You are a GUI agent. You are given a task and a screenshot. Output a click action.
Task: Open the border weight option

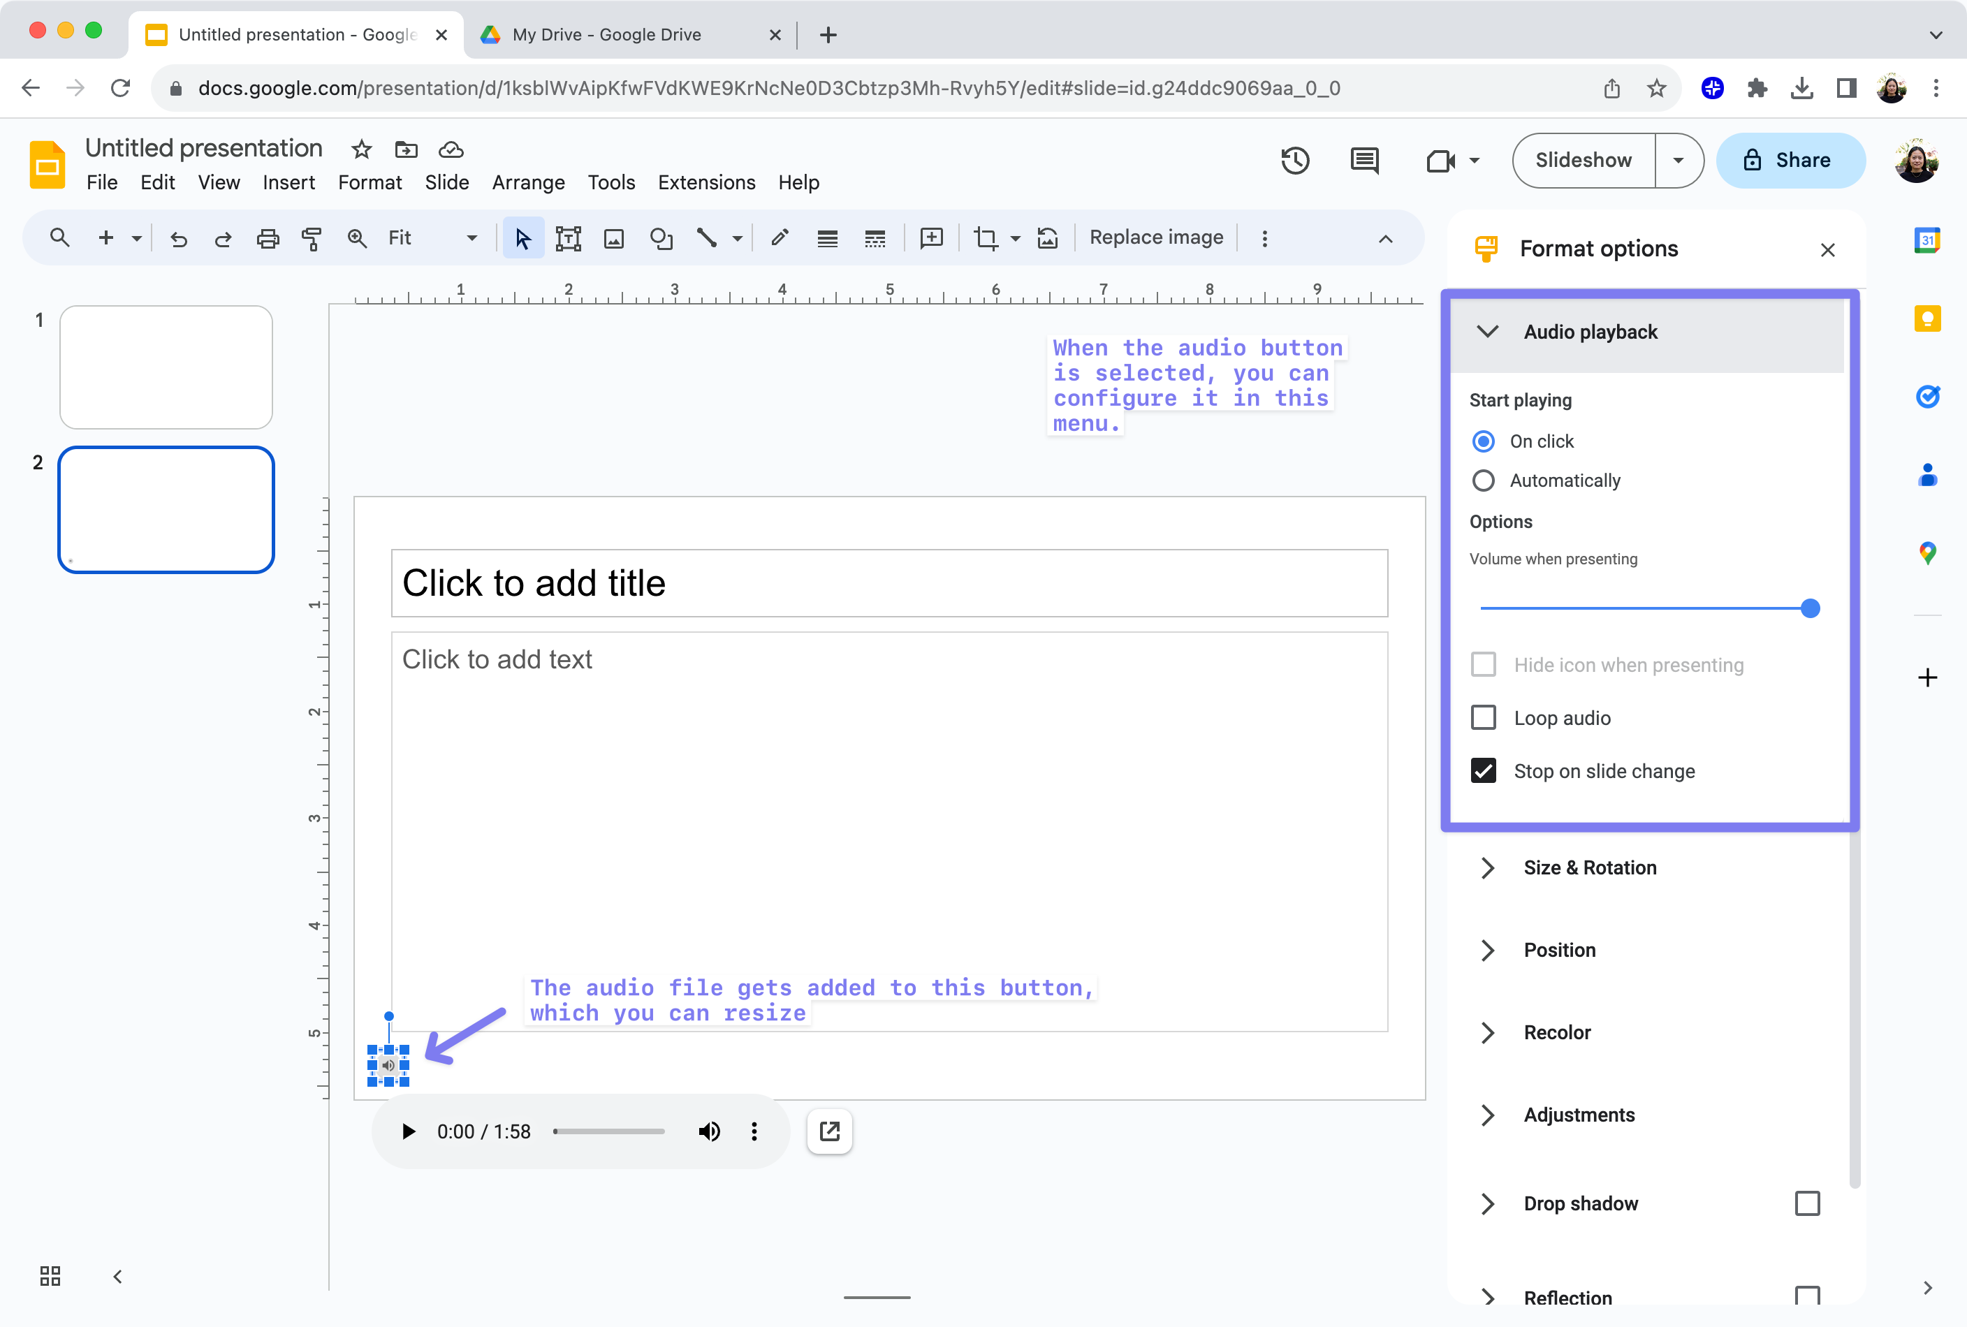[x=827, y=239]
